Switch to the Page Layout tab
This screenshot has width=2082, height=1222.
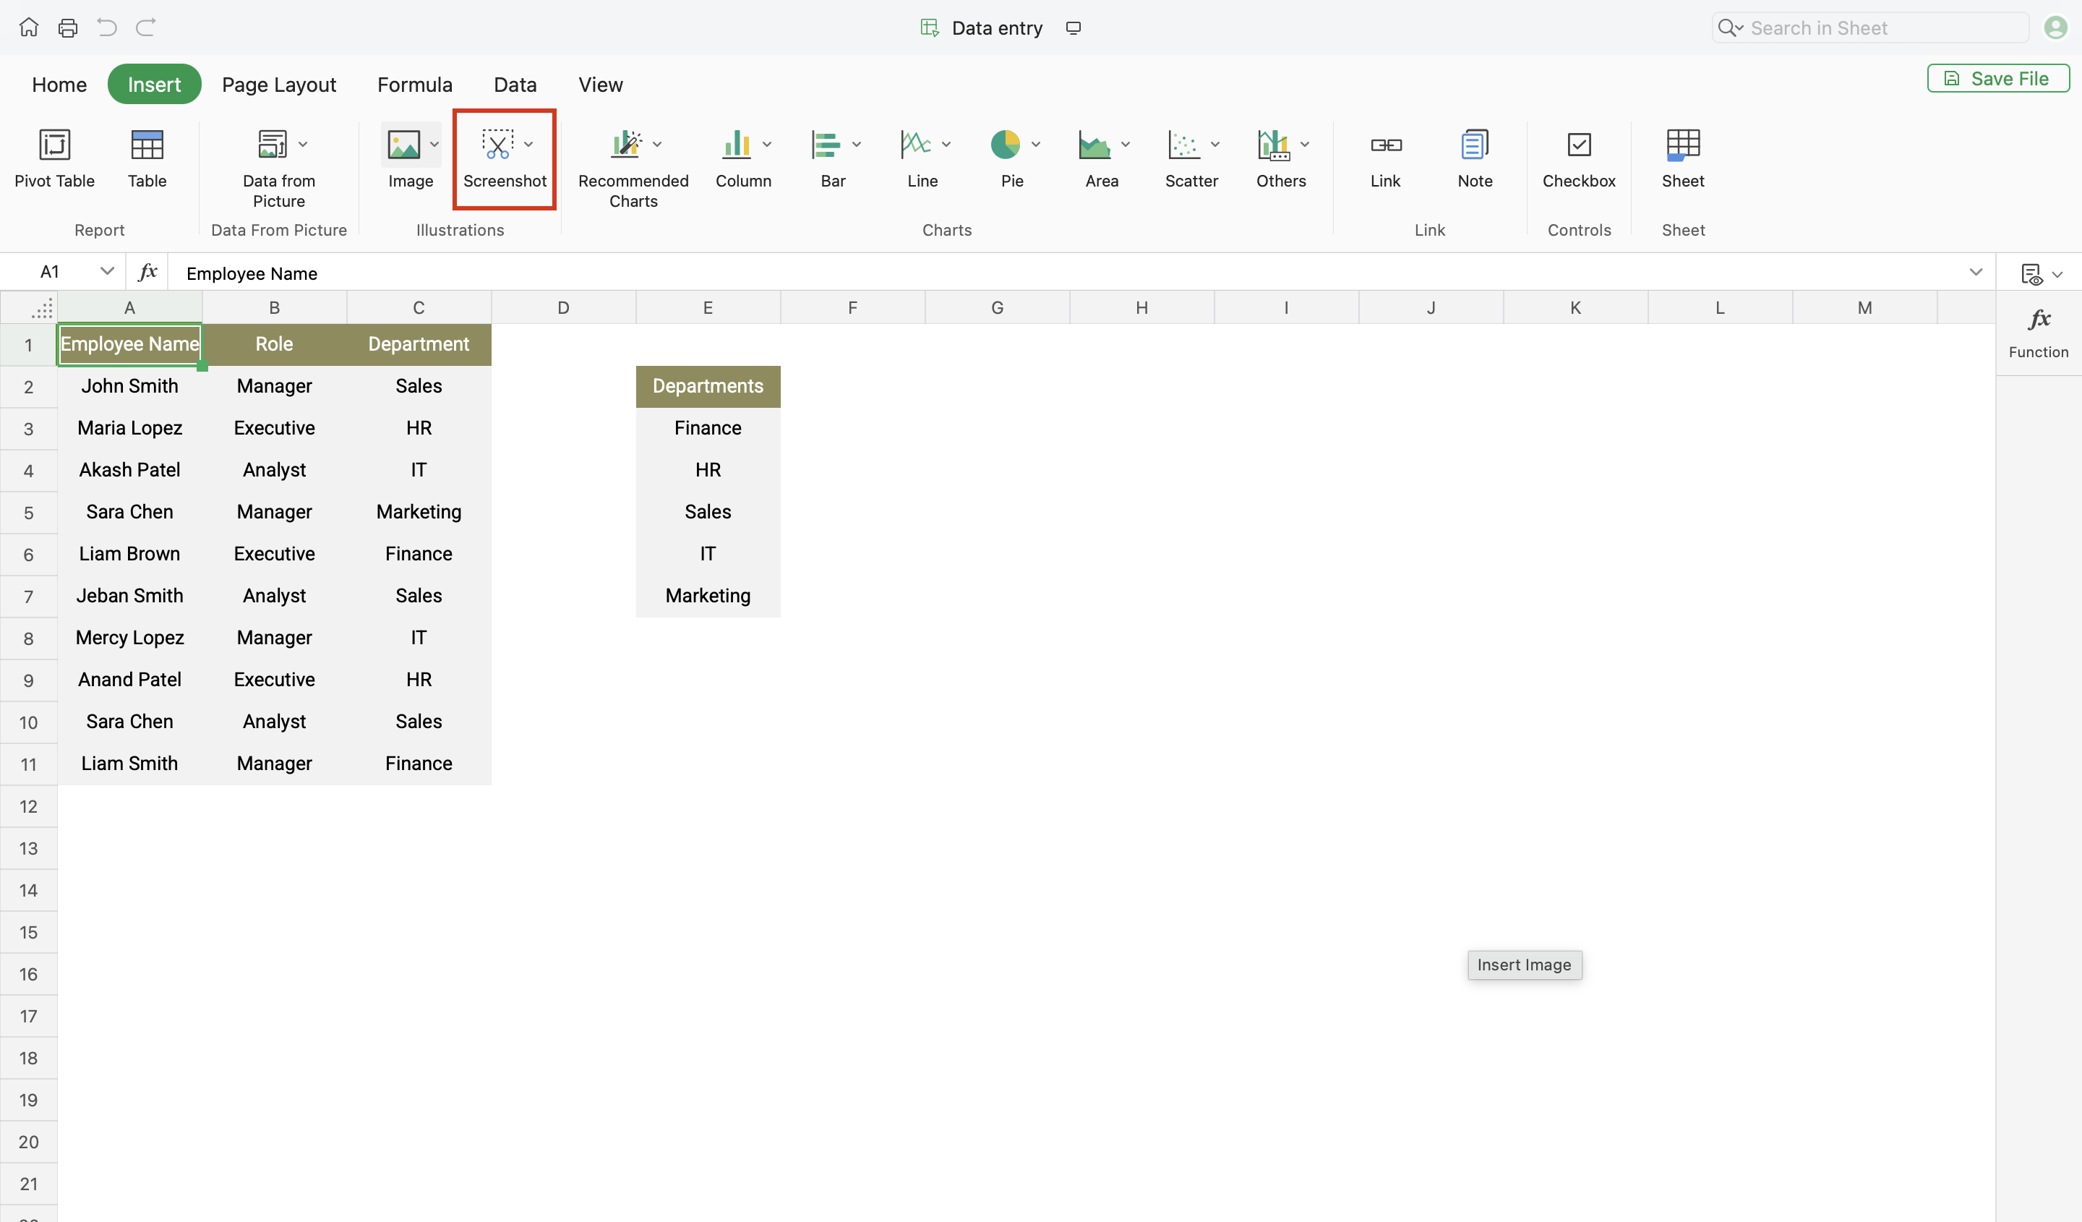click(278, 85)
